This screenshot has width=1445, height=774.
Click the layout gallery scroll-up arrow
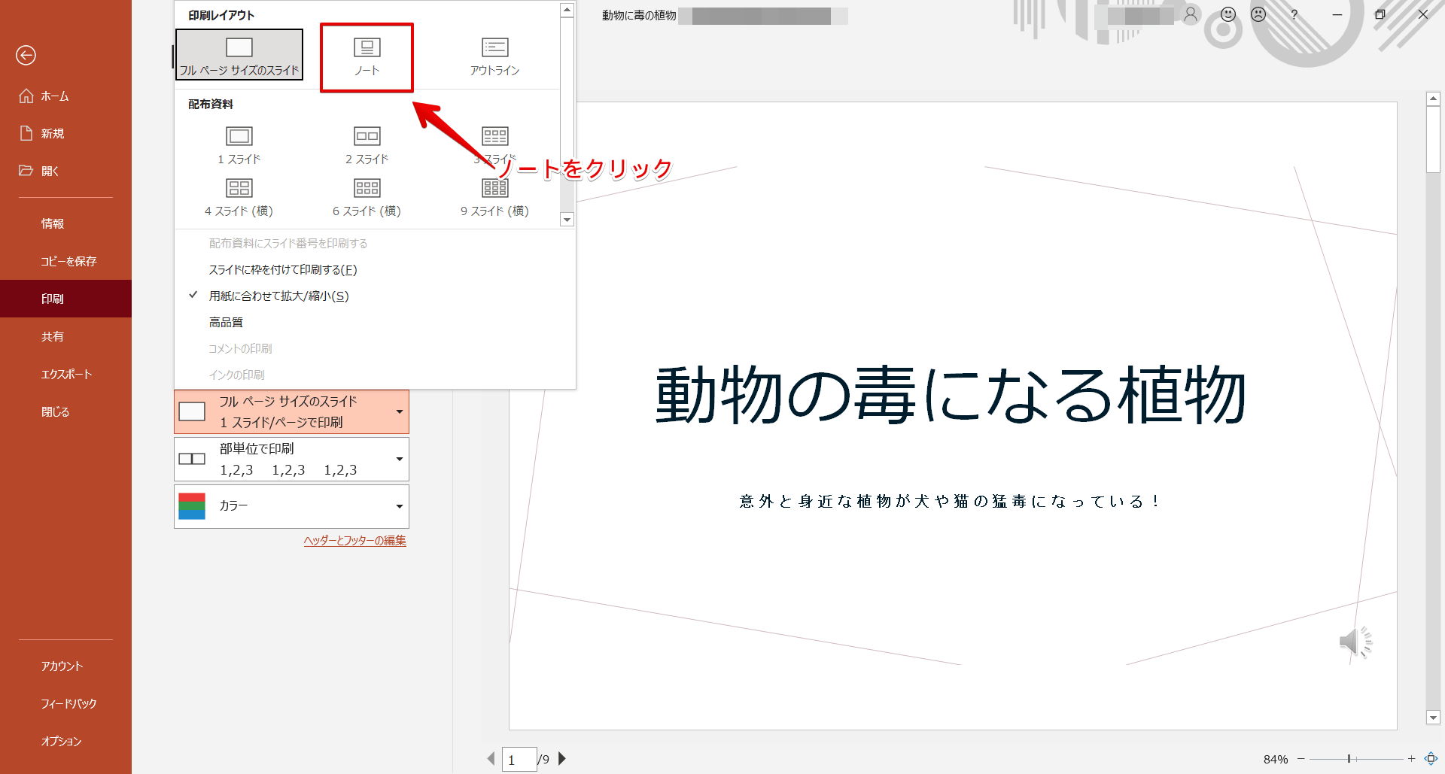pos(567,10)
